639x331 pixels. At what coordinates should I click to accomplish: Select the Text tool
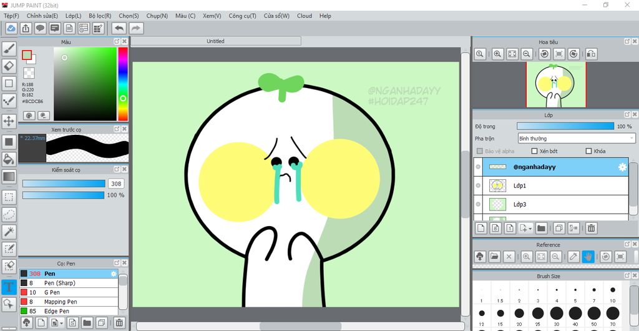tap(9, 287)
